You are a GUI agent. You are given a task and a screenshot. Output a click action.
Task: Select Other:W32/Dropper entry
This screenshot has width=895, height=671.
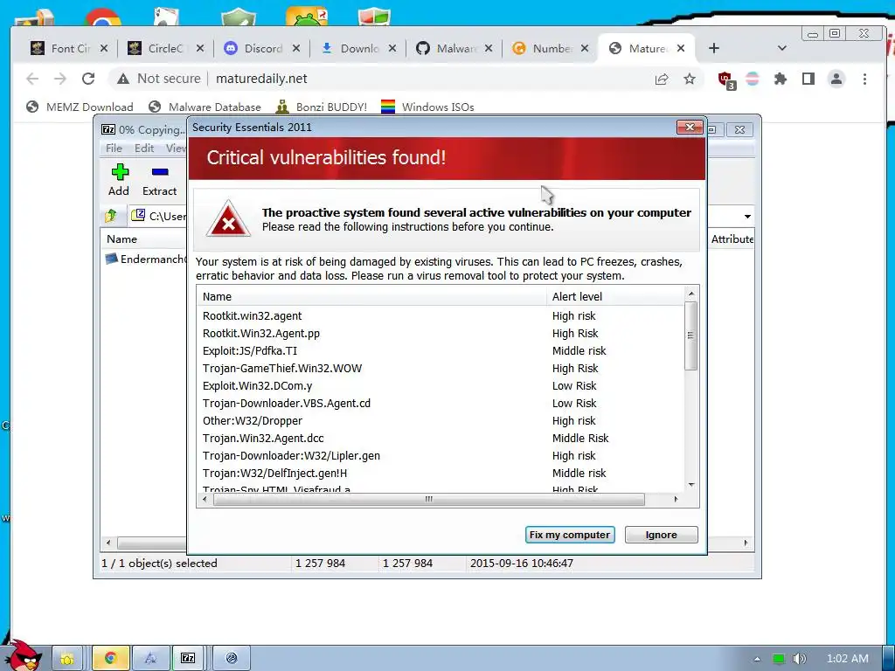(x=441, y=420)
